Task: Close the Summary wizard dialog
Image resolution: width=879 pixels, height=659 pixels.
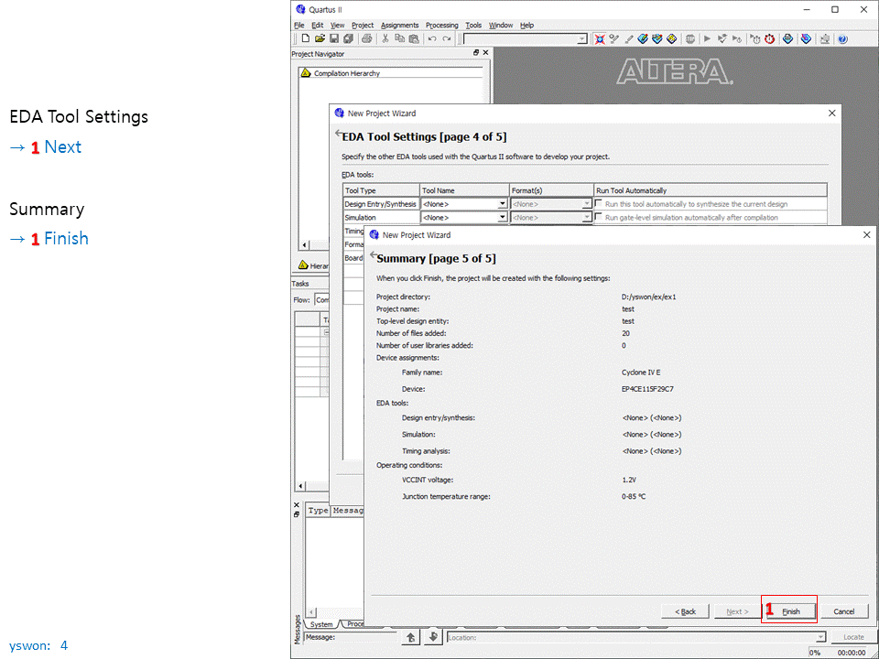Action: [x=866, y=235]
